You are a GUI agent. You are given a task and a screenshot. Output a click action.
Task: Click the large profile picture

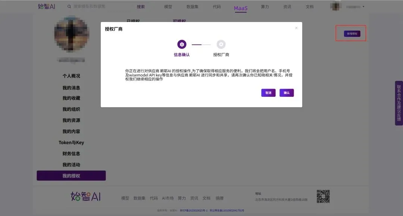pyautogui.click(x=71, y=34)
